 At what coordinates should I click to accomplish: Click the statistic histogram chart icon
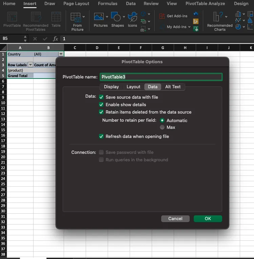point(250,20)
